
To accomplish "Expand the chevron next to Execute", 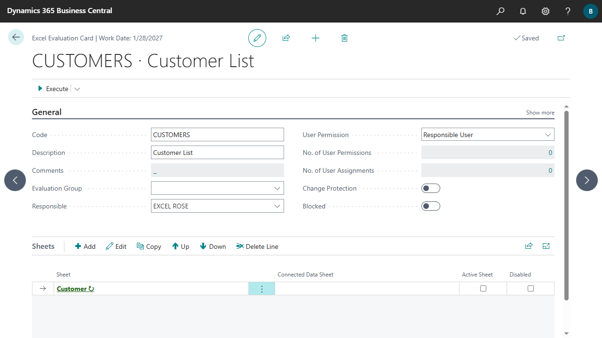I will pyautogui.click(x=77, y=89).
